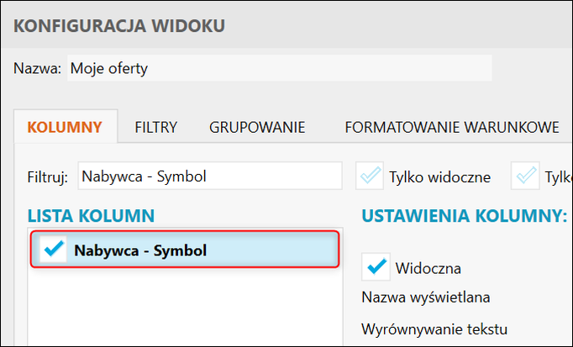This screenshot has height=347, width=573.
Task: Click the Tylko widoczne label text
Action: coord(439,177)
